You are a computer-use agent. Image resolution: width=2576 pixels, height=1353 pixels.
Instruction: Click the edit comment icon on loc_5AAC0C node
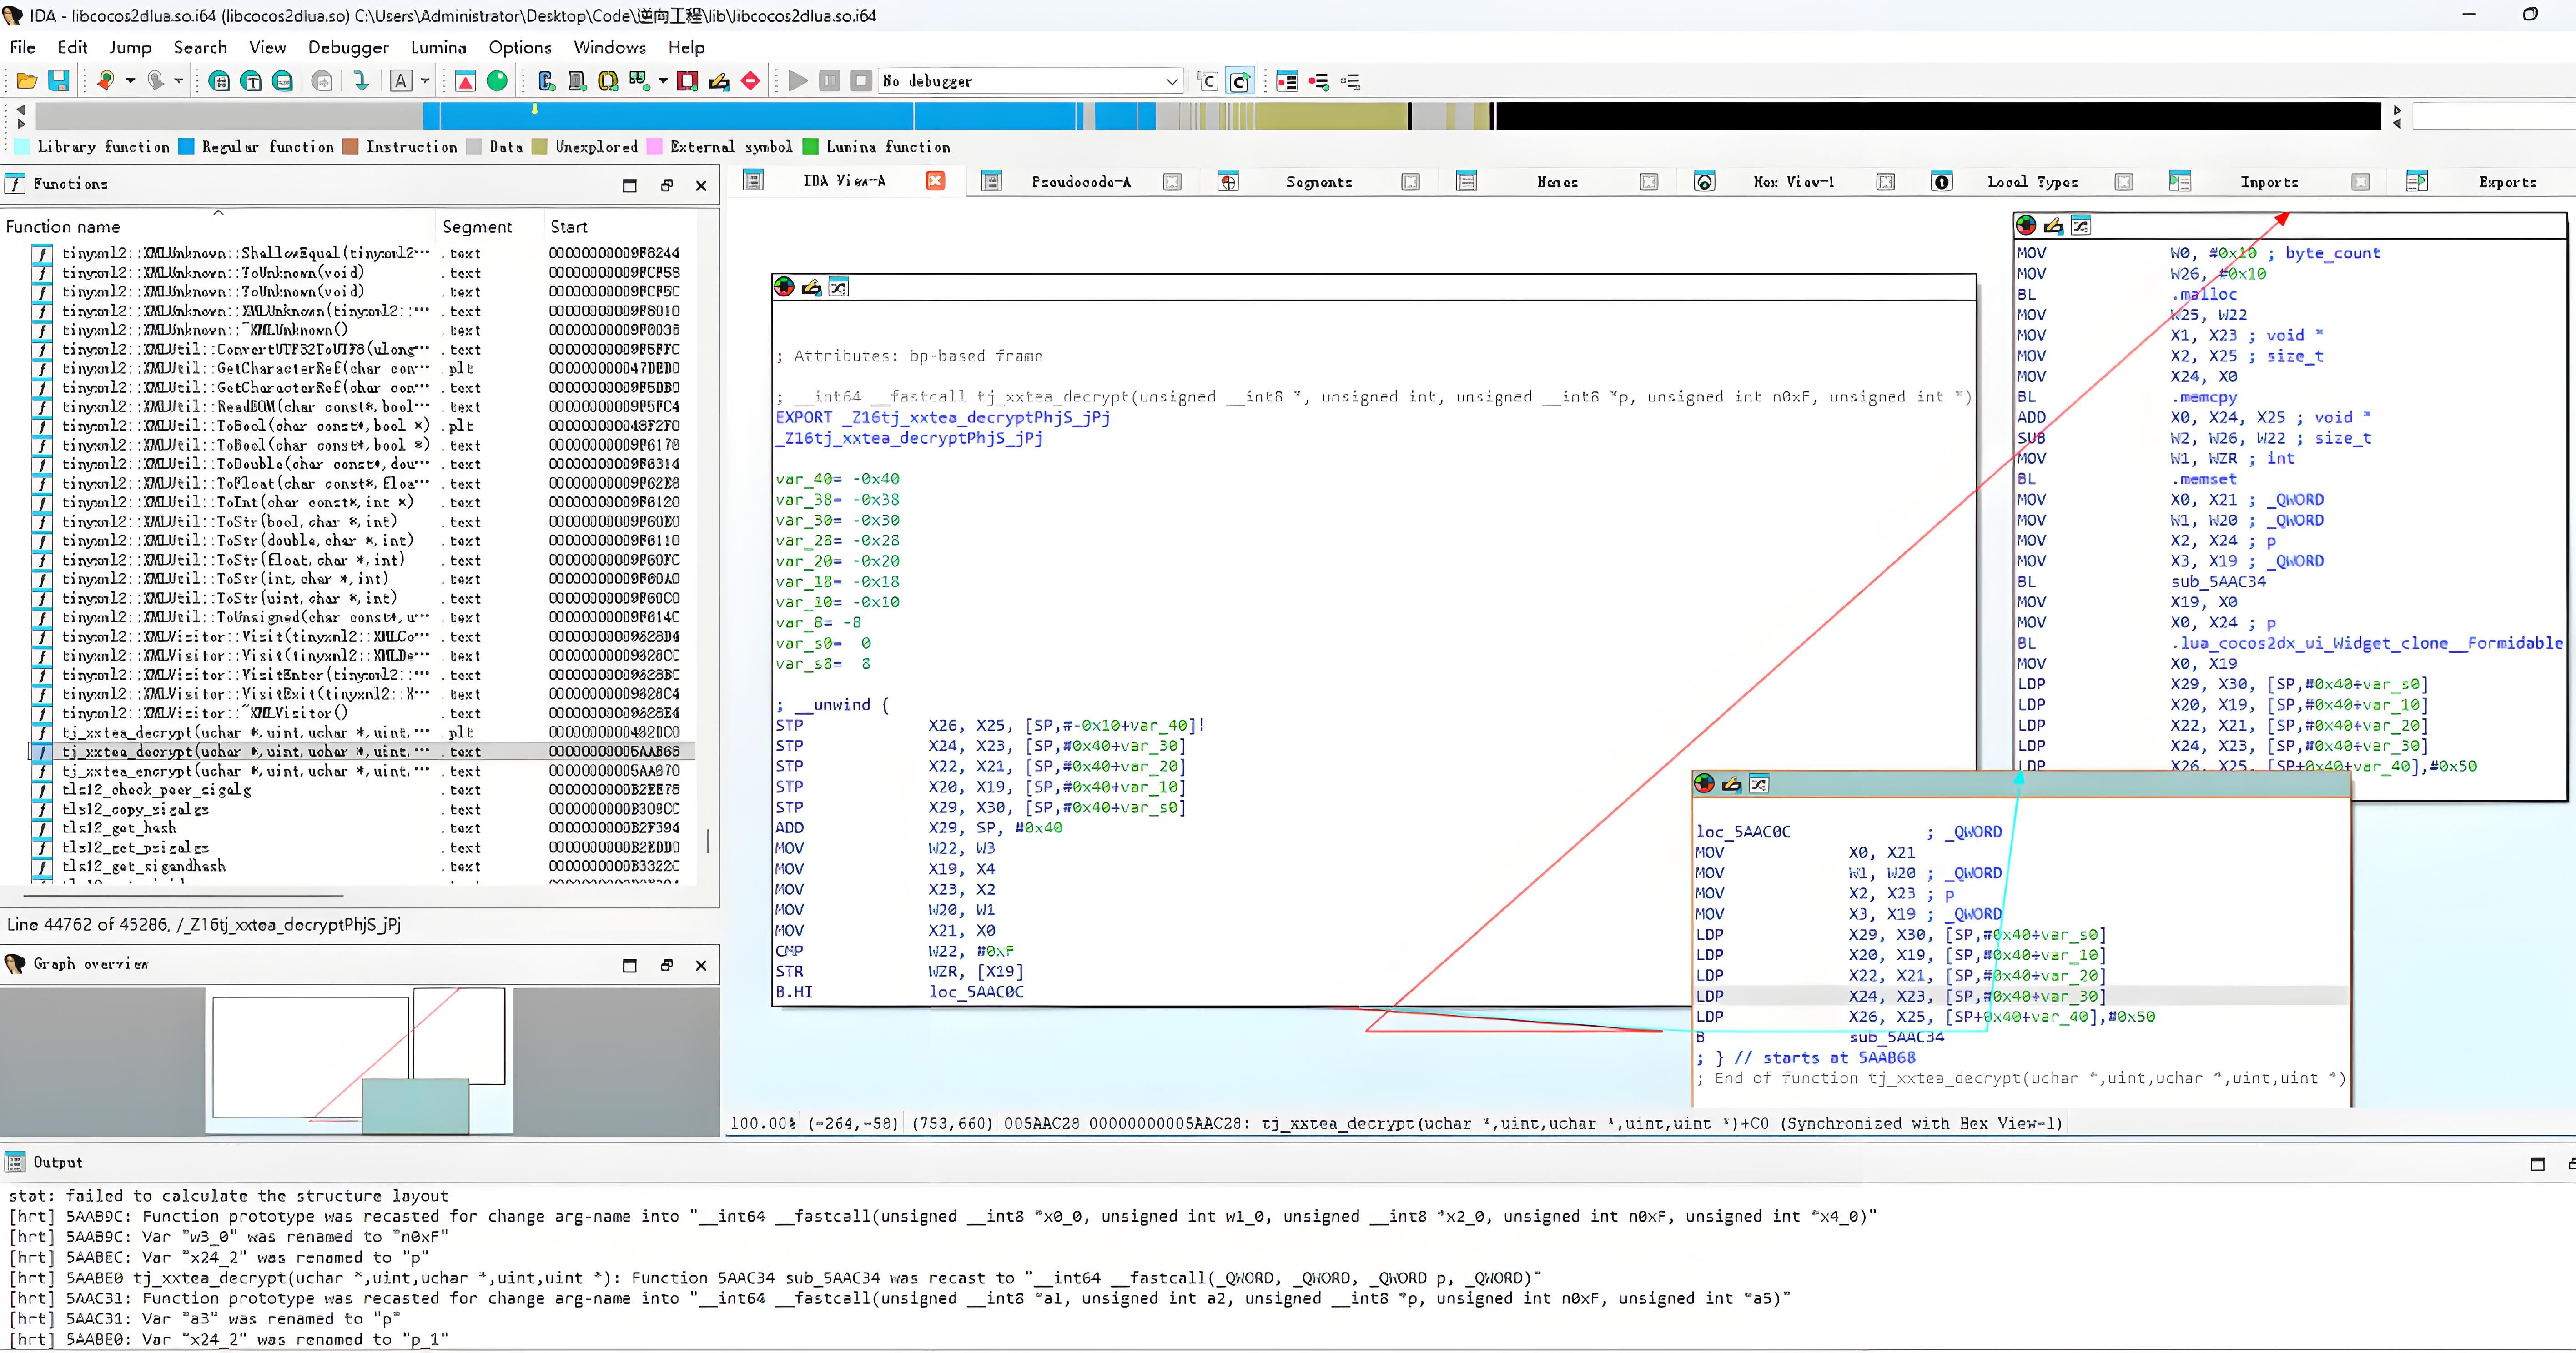(x=1732, y=784)
